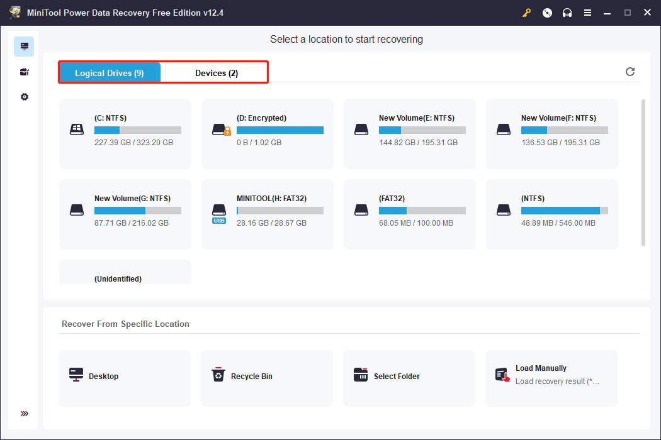The width and height of the screenshot is (661, 440).
Task: Click the New Volume E: drive icon
Action: tap(361, 129)
